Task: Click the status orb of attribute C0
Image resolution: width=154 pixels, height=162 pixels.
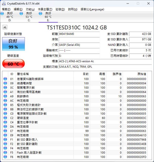Action: pos(5,114)
